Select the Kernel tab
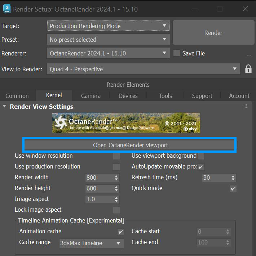 (54, 95)
